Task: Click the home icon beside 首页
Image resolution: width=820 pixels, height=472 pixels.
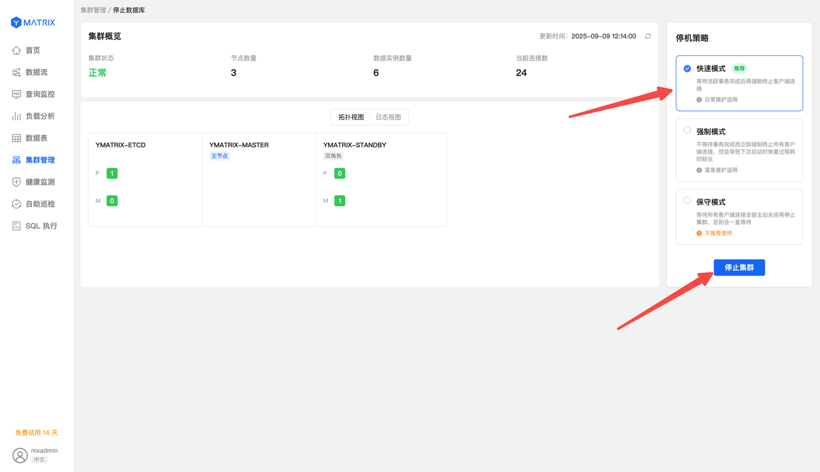Action: click(17, 50)
